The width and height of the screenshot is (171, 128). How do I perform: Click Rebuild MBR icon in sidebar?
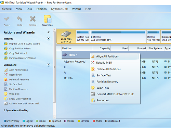pos(6,75)
